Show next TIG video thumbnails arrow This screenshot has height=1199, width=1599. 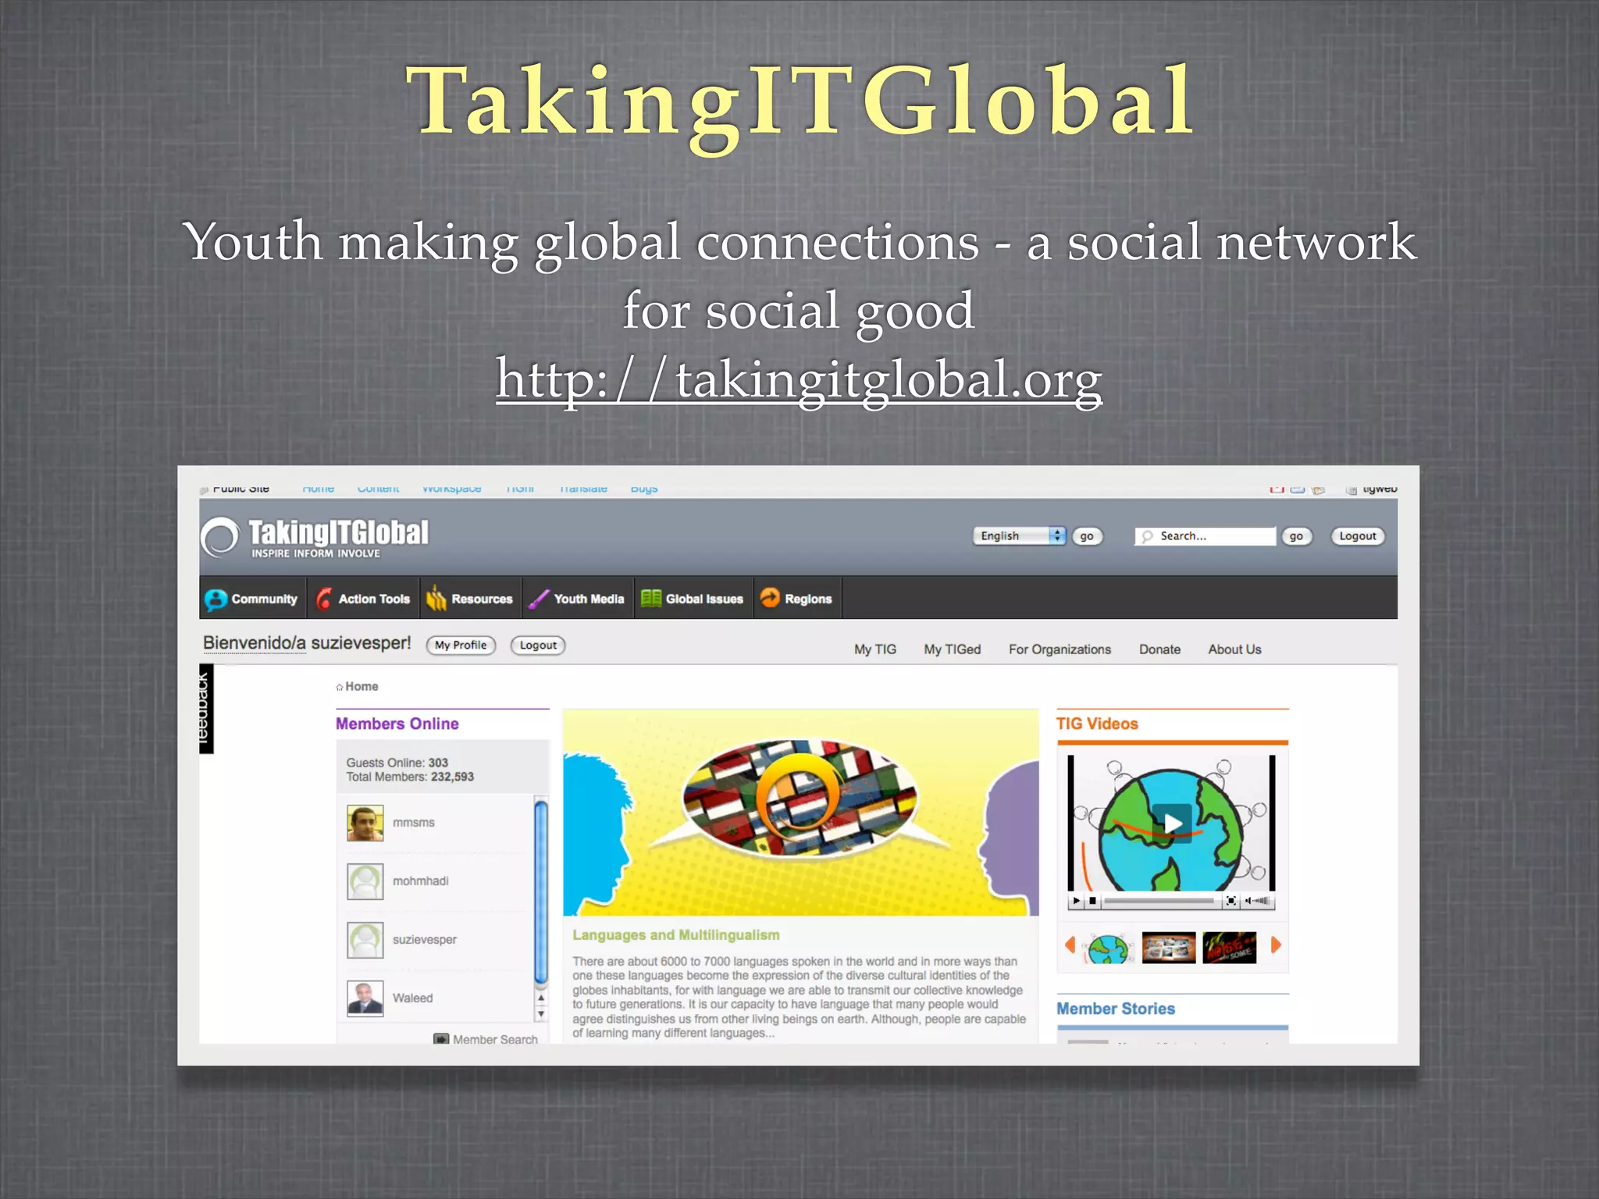1276,945
